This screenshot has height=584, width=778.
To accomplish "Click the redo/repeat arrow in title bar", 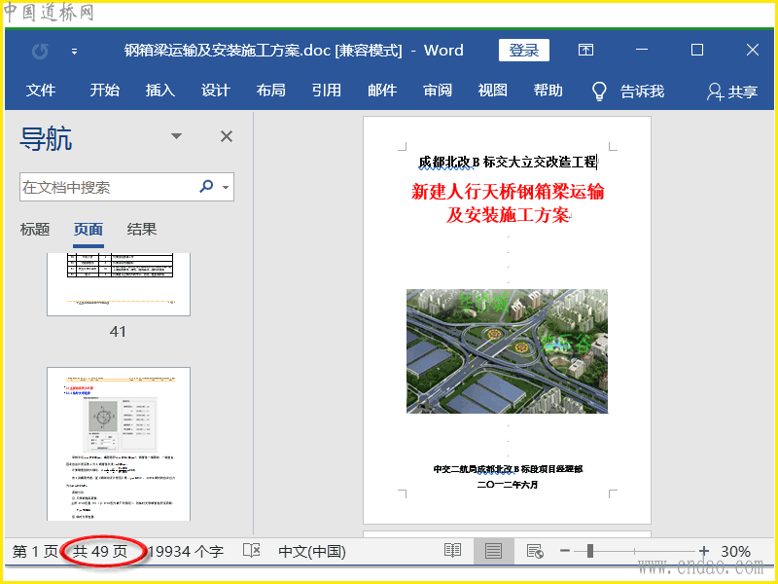I will [x=40, y=51].
